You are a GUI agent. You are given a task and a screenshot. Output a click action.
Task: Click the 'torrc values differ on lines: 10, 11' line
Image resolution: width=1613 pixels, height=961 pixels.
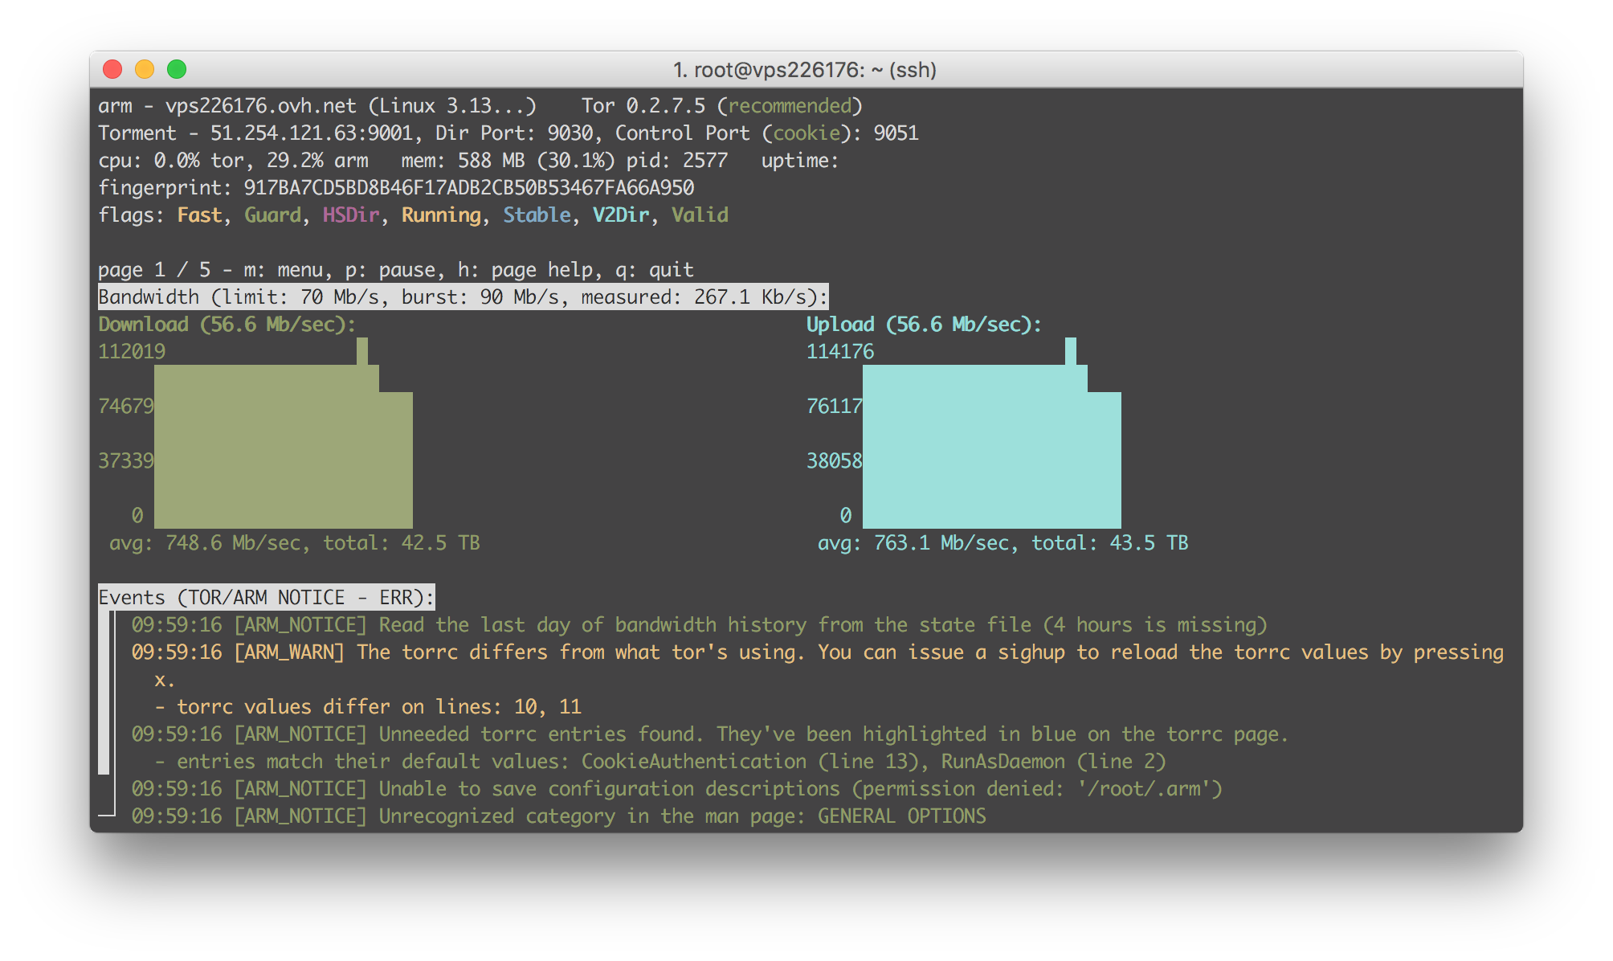tap(368, 707)
